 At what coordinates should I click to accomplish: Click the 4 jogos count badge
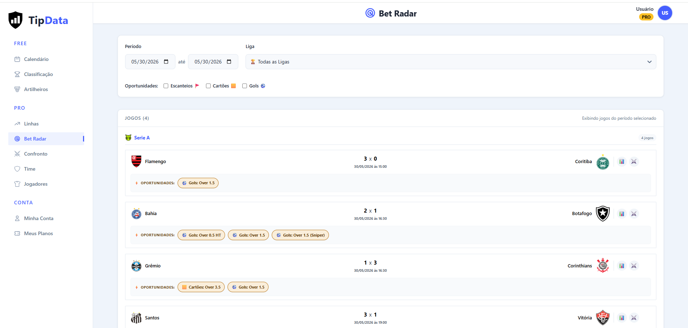click(x=647, y=138)
